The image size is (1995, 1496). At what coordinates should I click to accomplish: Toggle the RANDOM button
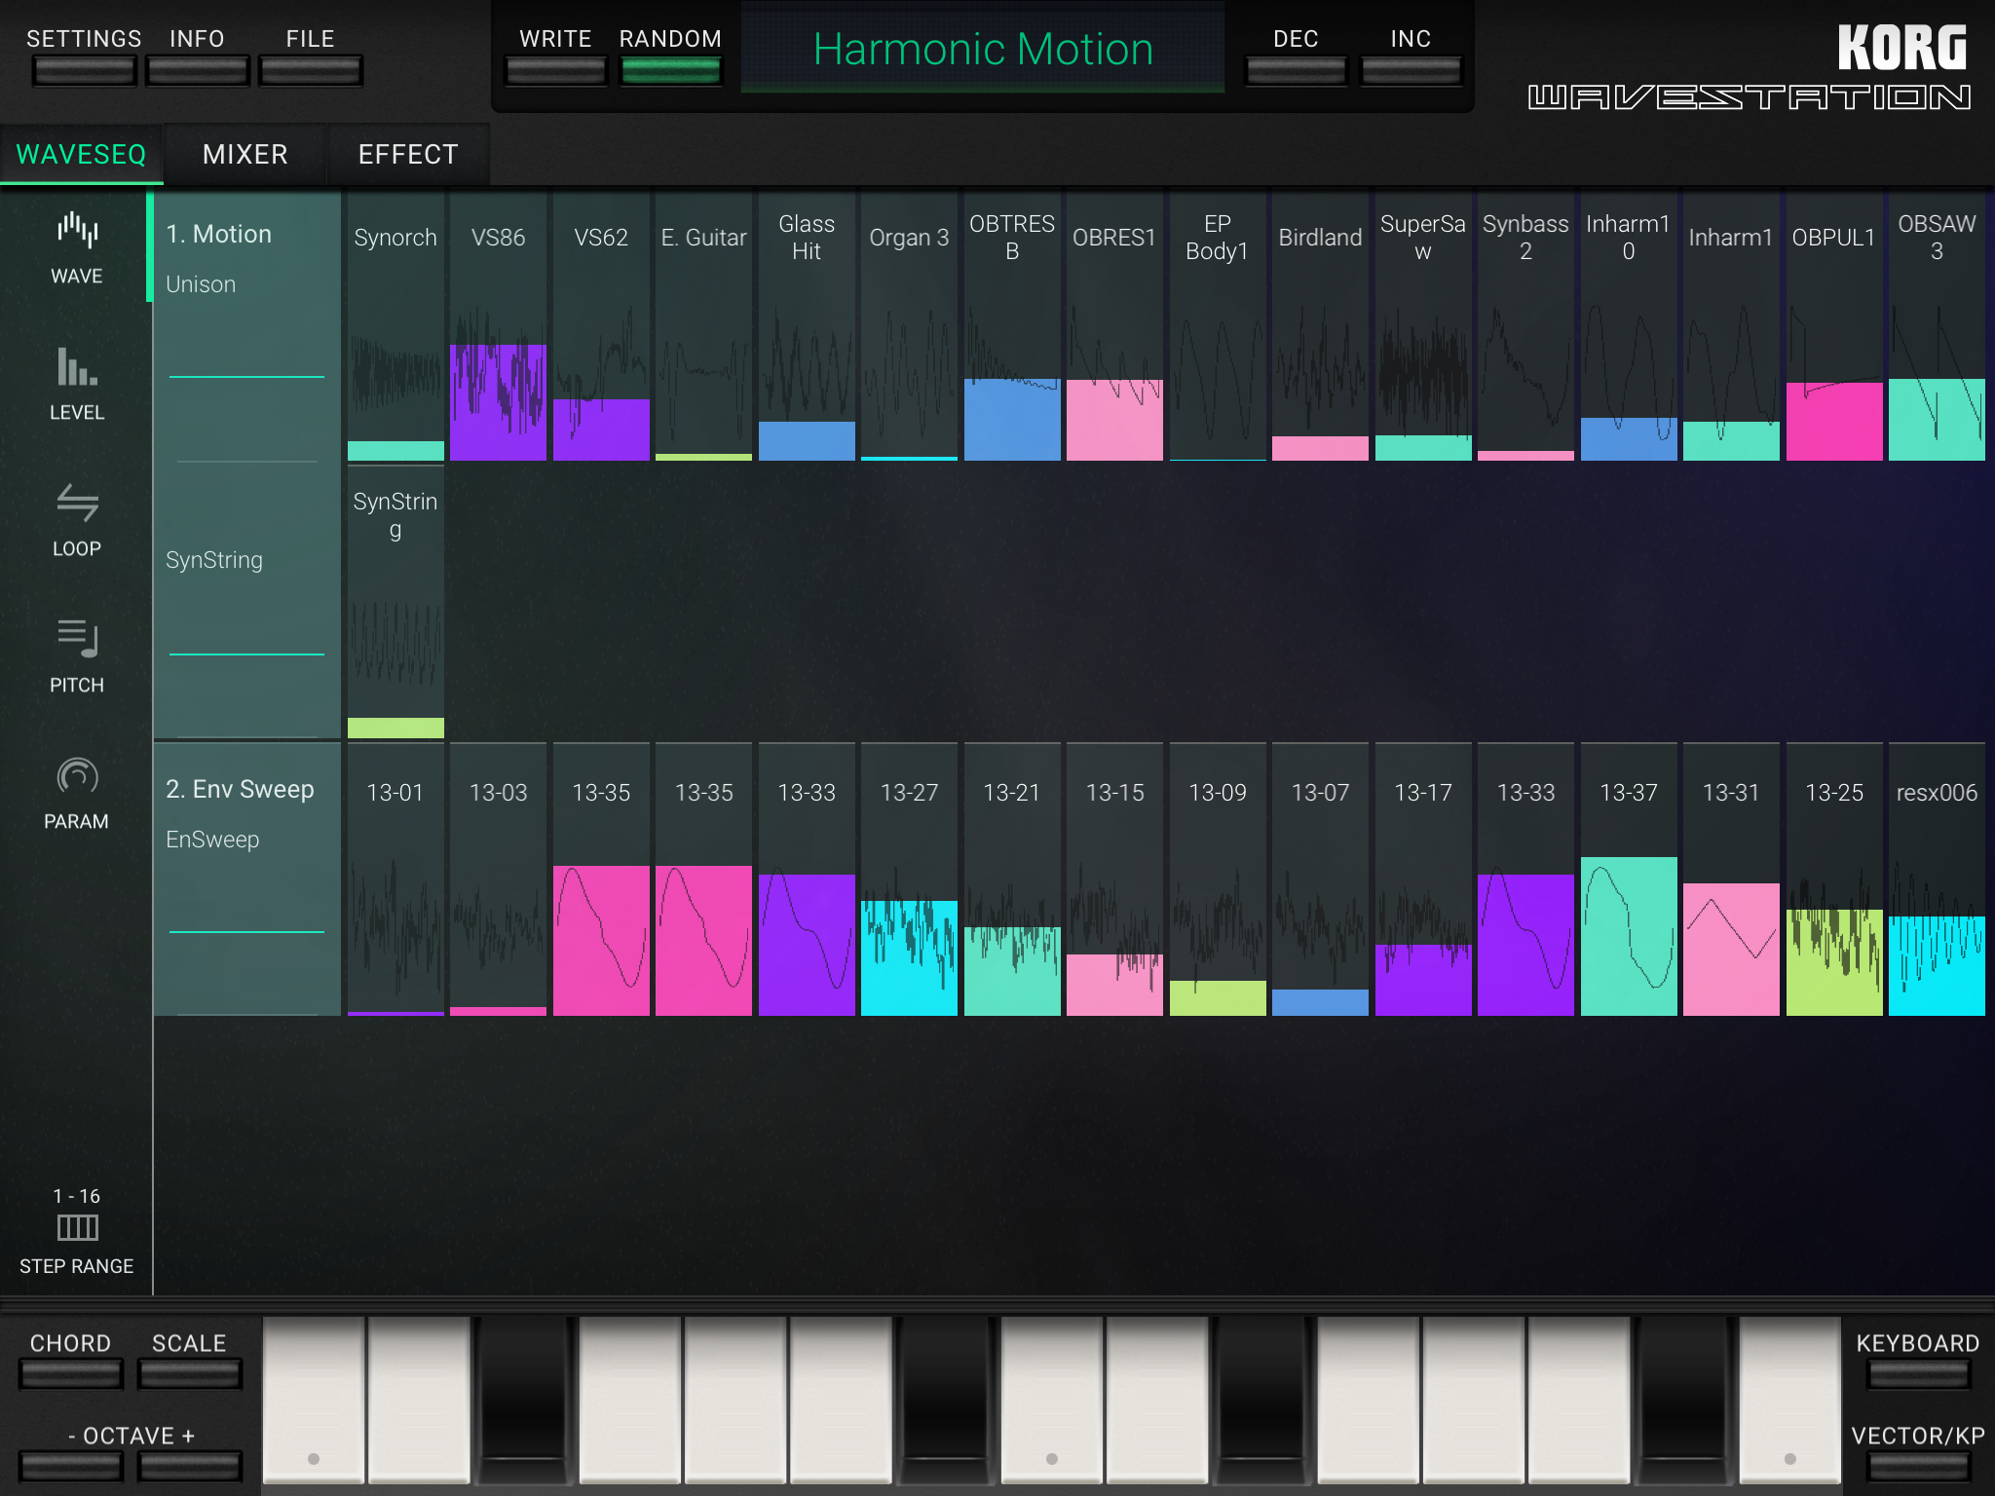670,70
